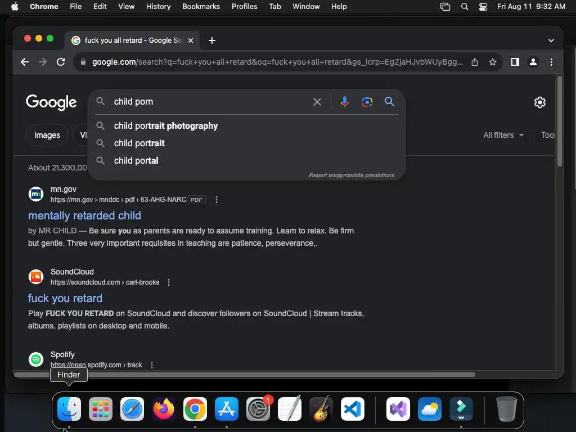Launch Safari from the dock

tap(132, 409)
